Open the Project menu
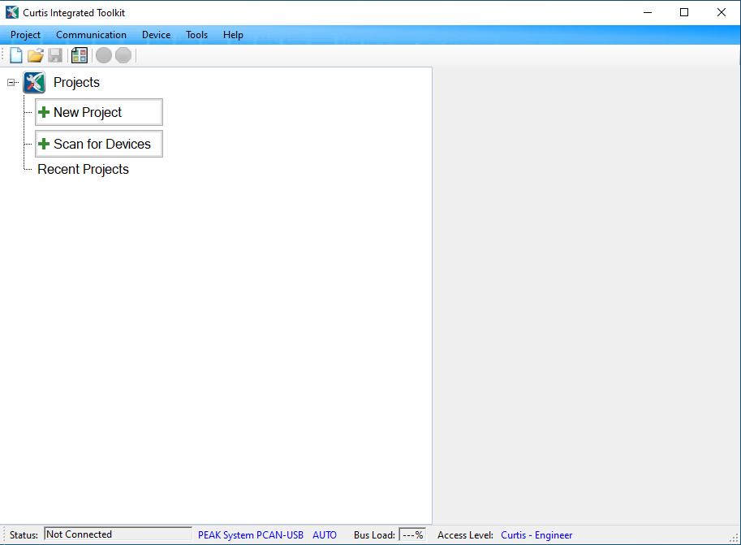The width and height of the screenshot is (741, 545). (25, 35)
